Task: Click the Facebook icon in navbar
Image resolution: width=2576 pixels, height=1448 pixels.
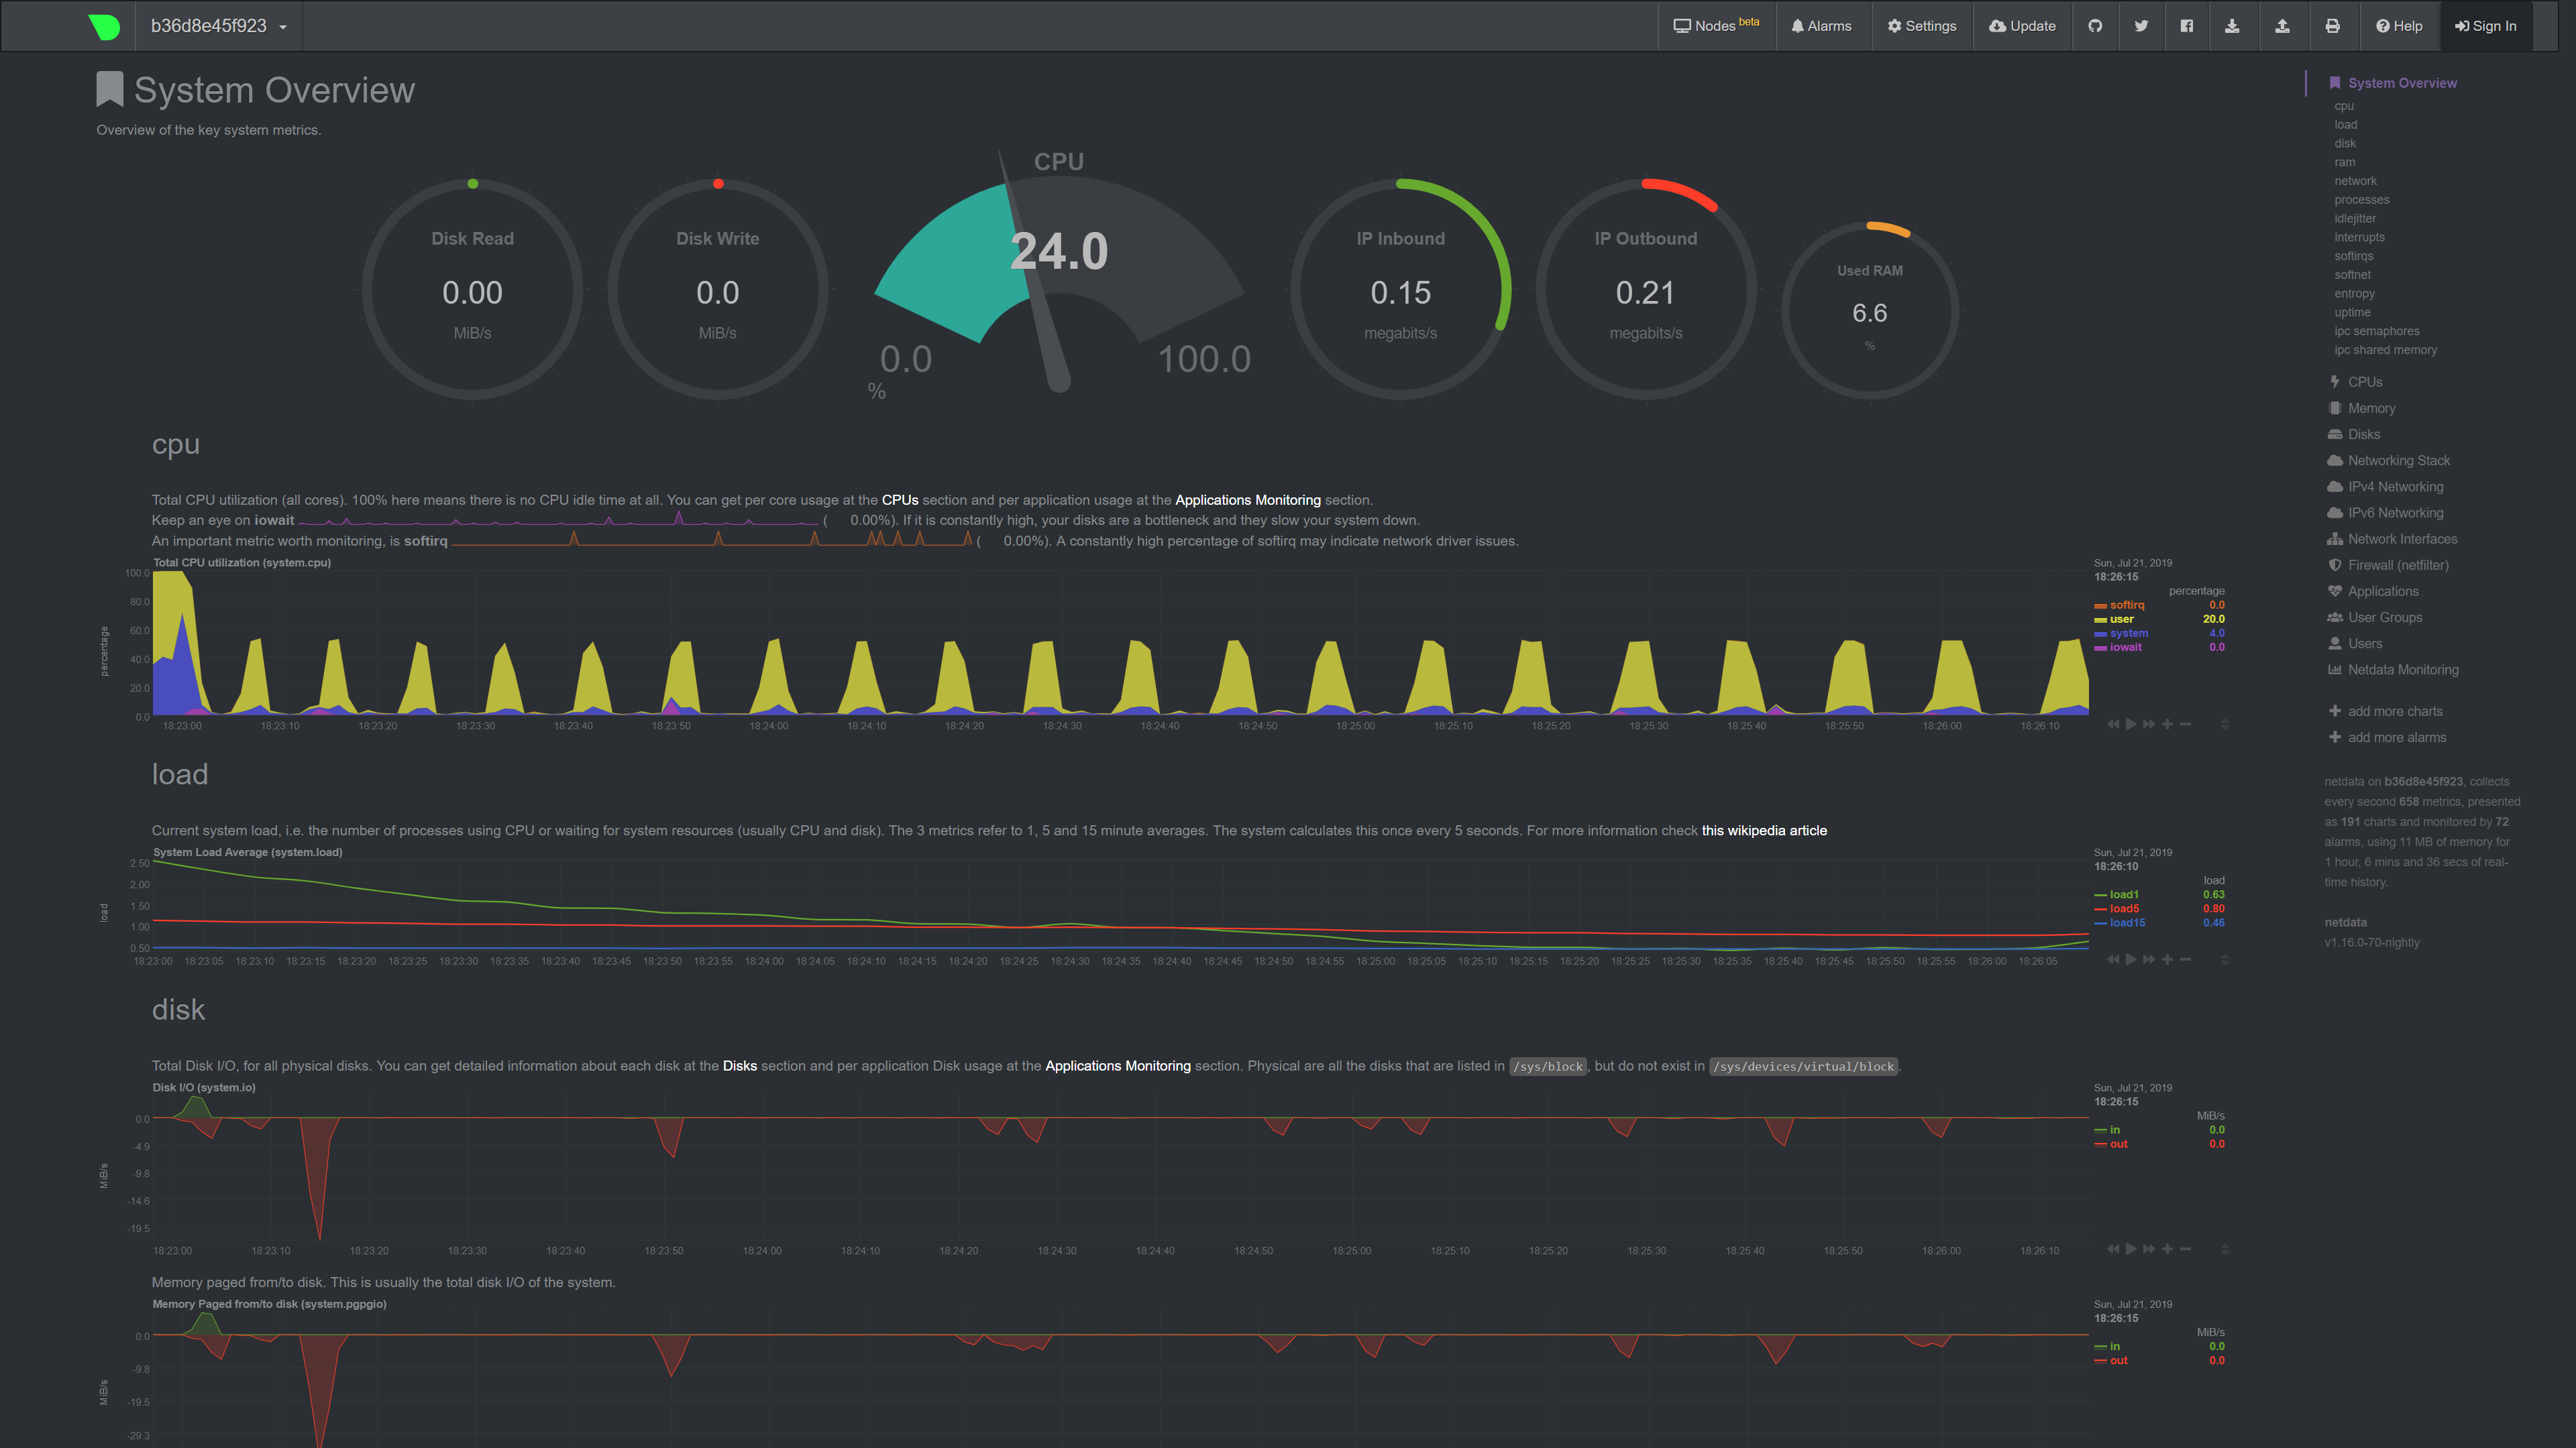Action: [x=2187, y=26]
